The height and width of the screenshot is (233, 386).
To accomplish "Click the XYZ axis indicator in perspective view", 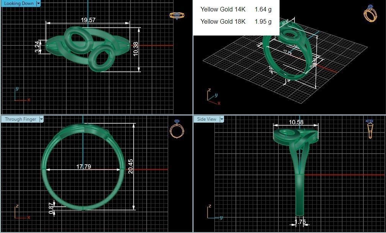I will point(214,97).
